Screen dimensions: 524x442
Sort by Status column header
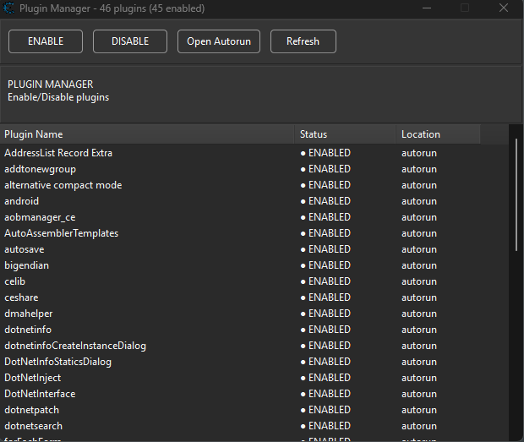pyautogui.click(x=345, y=134)
